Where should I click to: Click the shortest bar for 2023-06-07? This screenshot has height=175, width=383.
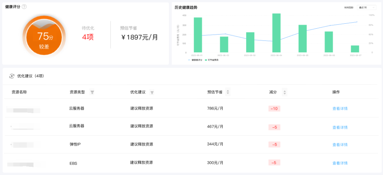click(x=355, y=49)
